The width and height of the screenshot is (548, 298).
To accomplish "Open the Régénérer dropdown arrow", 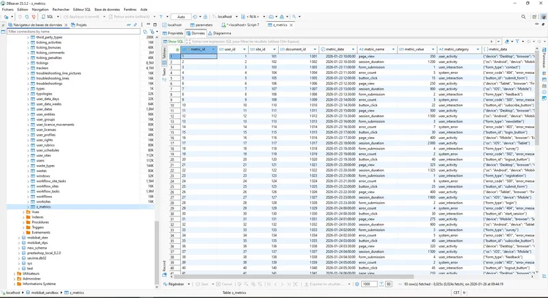I will point(189,284).
